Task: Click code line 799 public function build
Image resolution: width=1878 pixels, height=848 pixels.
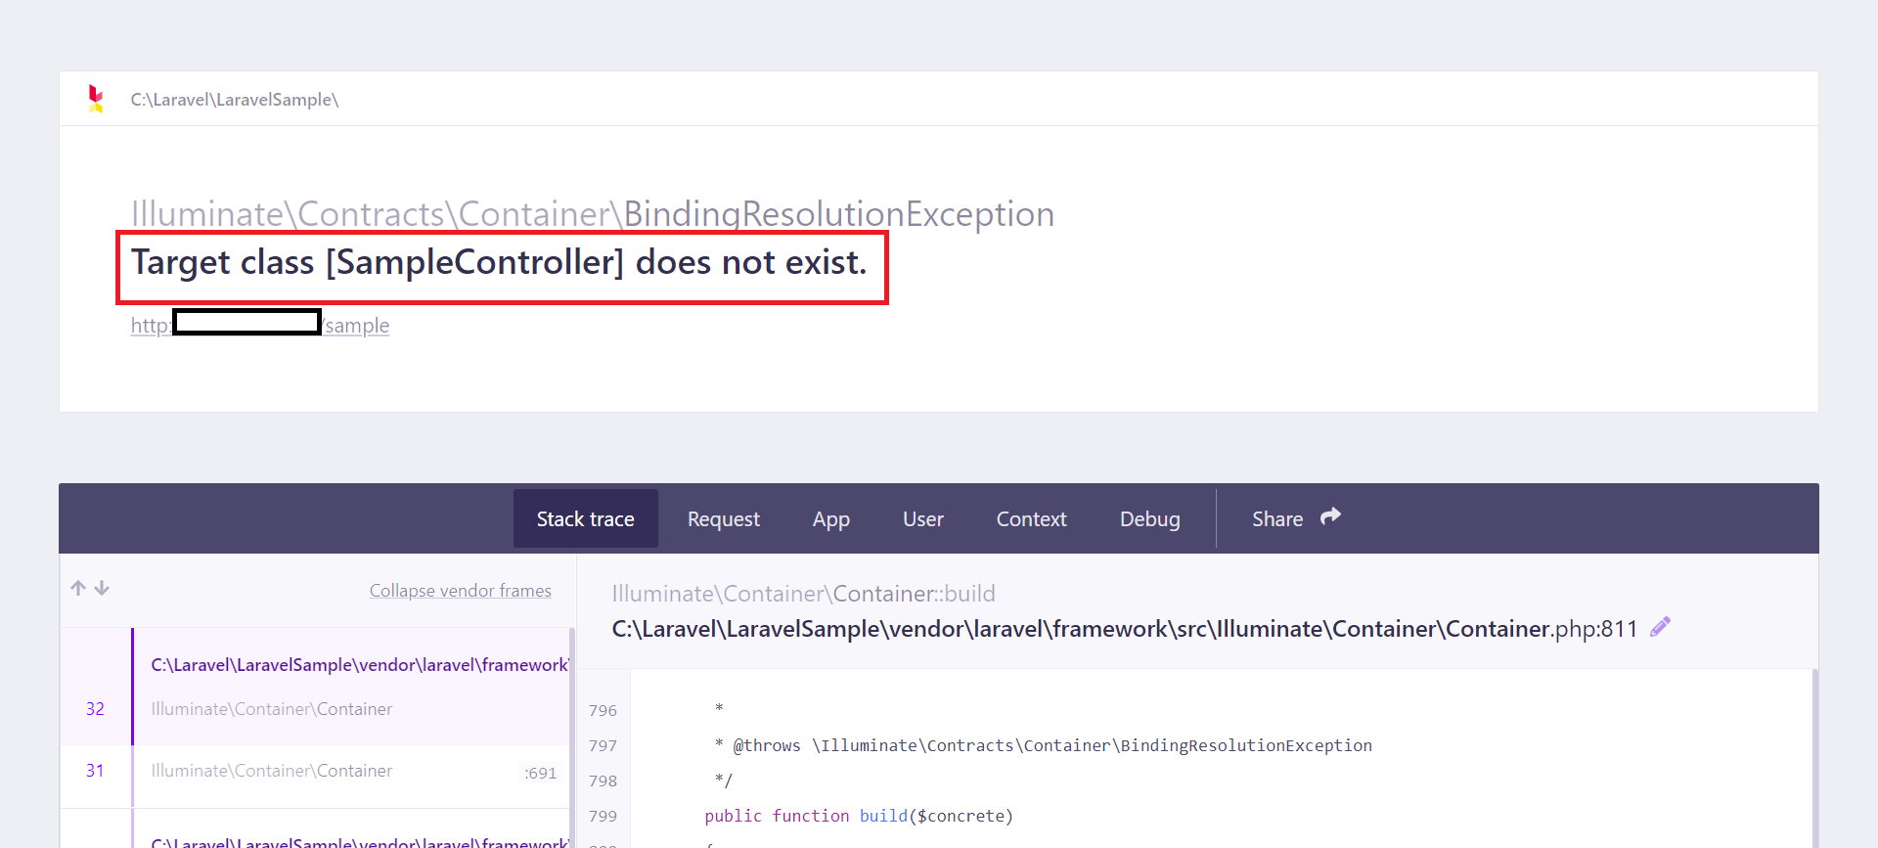Action: click(859, 815)
